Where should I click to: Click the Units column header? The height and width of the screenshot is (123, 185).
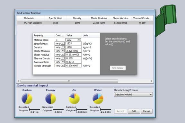90,35
